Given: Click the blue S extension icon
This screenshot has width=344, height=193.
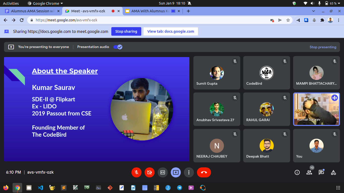Looking at the screenshot, I should pos(306,20).
